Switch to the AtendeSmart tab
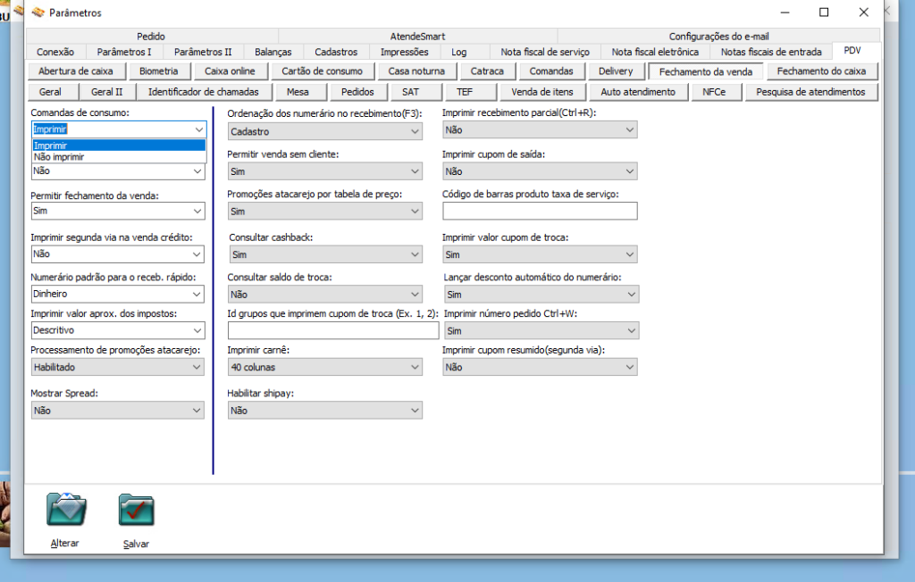 pos(417,37)
